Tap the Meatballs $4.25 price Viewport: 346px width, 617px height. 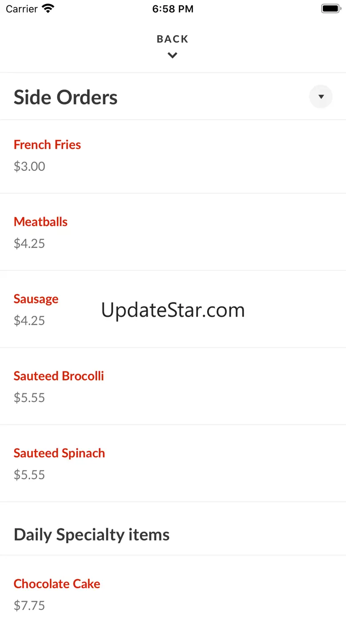pyautogui.click(x=29, y=243)
